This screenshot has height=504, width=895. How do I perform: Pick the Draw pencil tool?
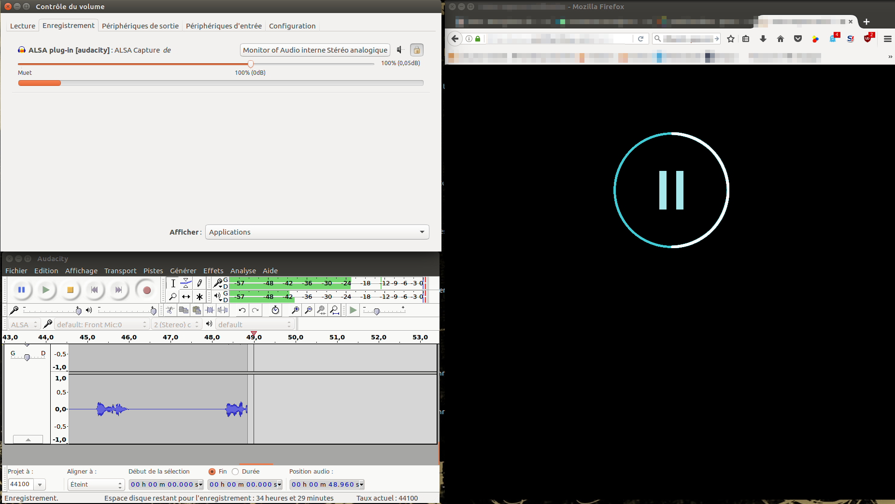[199, 283]
